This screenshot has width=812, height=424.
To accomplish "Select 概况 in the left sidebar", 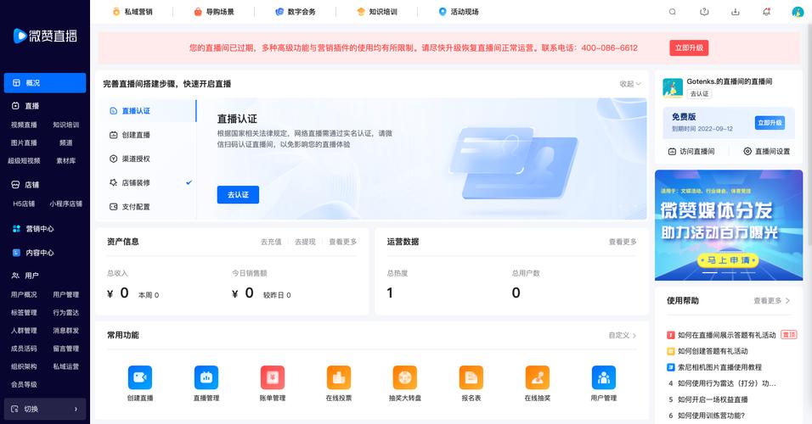I will (x=45, y=83).
